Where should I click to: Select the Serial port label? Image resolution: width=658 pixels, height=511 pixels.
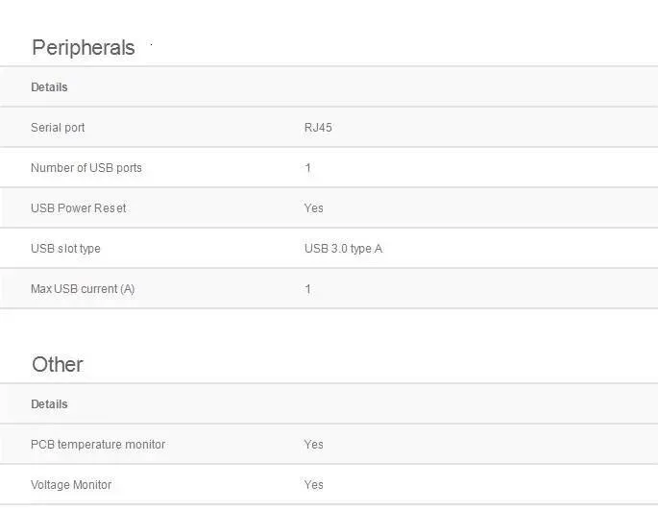(x=58, y=128)
